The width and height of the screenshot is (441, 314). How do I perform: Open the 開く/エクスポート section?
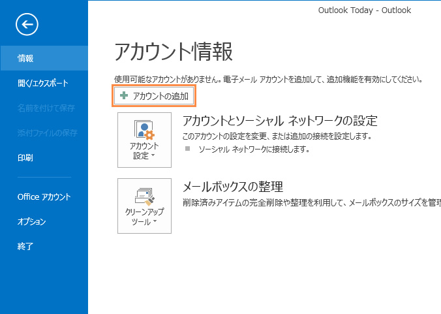[44, 83]
